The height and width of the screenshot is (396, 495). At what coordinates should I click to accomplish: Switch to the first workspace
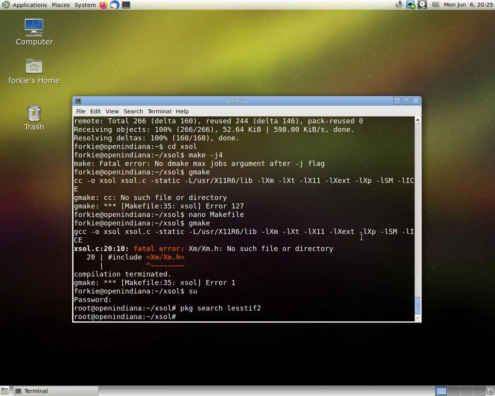441,391
